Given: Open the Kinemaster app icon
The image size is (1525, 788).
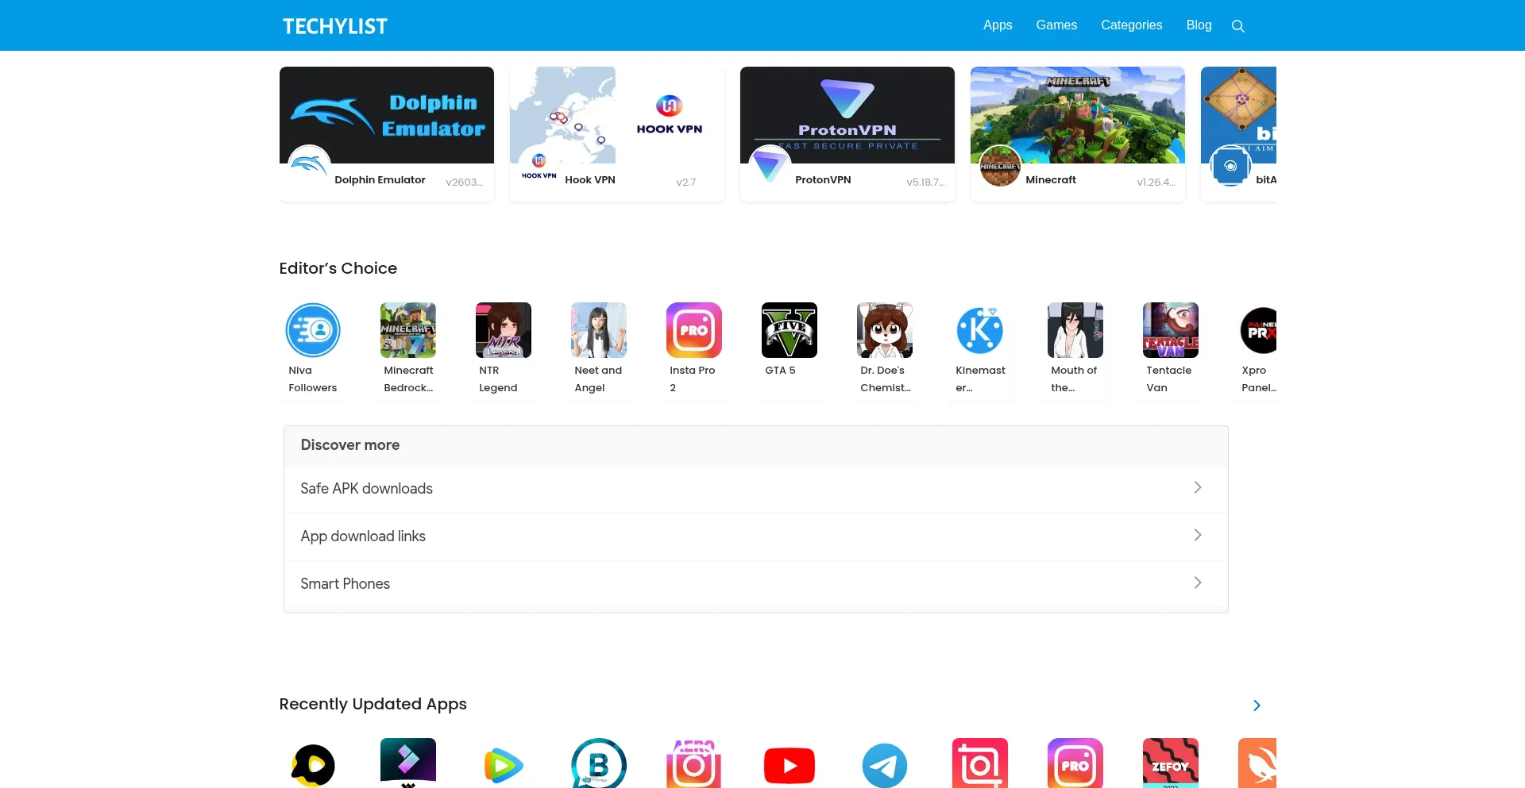Looking at the screenshot, I should pos(980,330).
